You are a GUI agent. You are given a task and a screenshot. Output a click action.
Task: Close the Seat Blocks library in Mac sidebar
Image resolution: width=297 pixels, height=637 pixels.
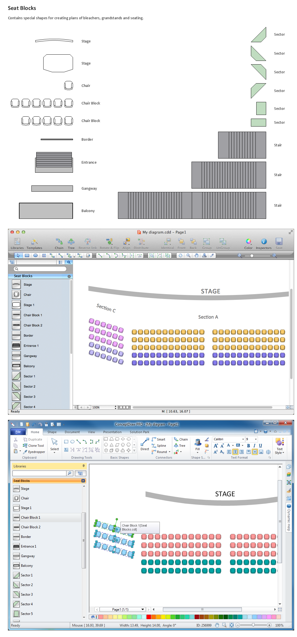(x=69, y=276)
